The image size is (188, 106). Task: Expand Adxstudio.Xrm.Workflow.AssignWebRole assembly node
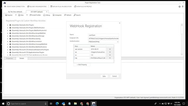(x=8, y=33)
